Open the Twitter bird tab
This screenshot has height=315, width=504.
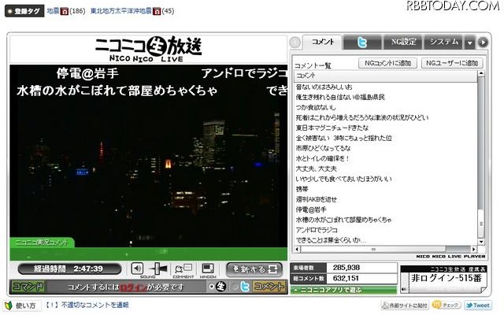(362, 42)
